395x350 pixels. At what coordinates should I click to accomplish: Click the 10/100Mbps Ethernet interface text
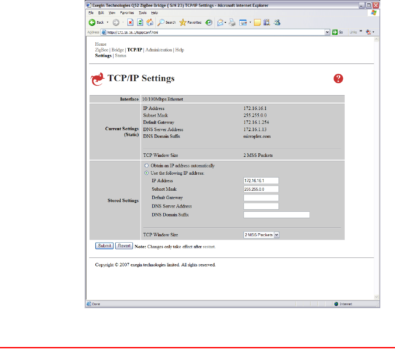point(162,99)
